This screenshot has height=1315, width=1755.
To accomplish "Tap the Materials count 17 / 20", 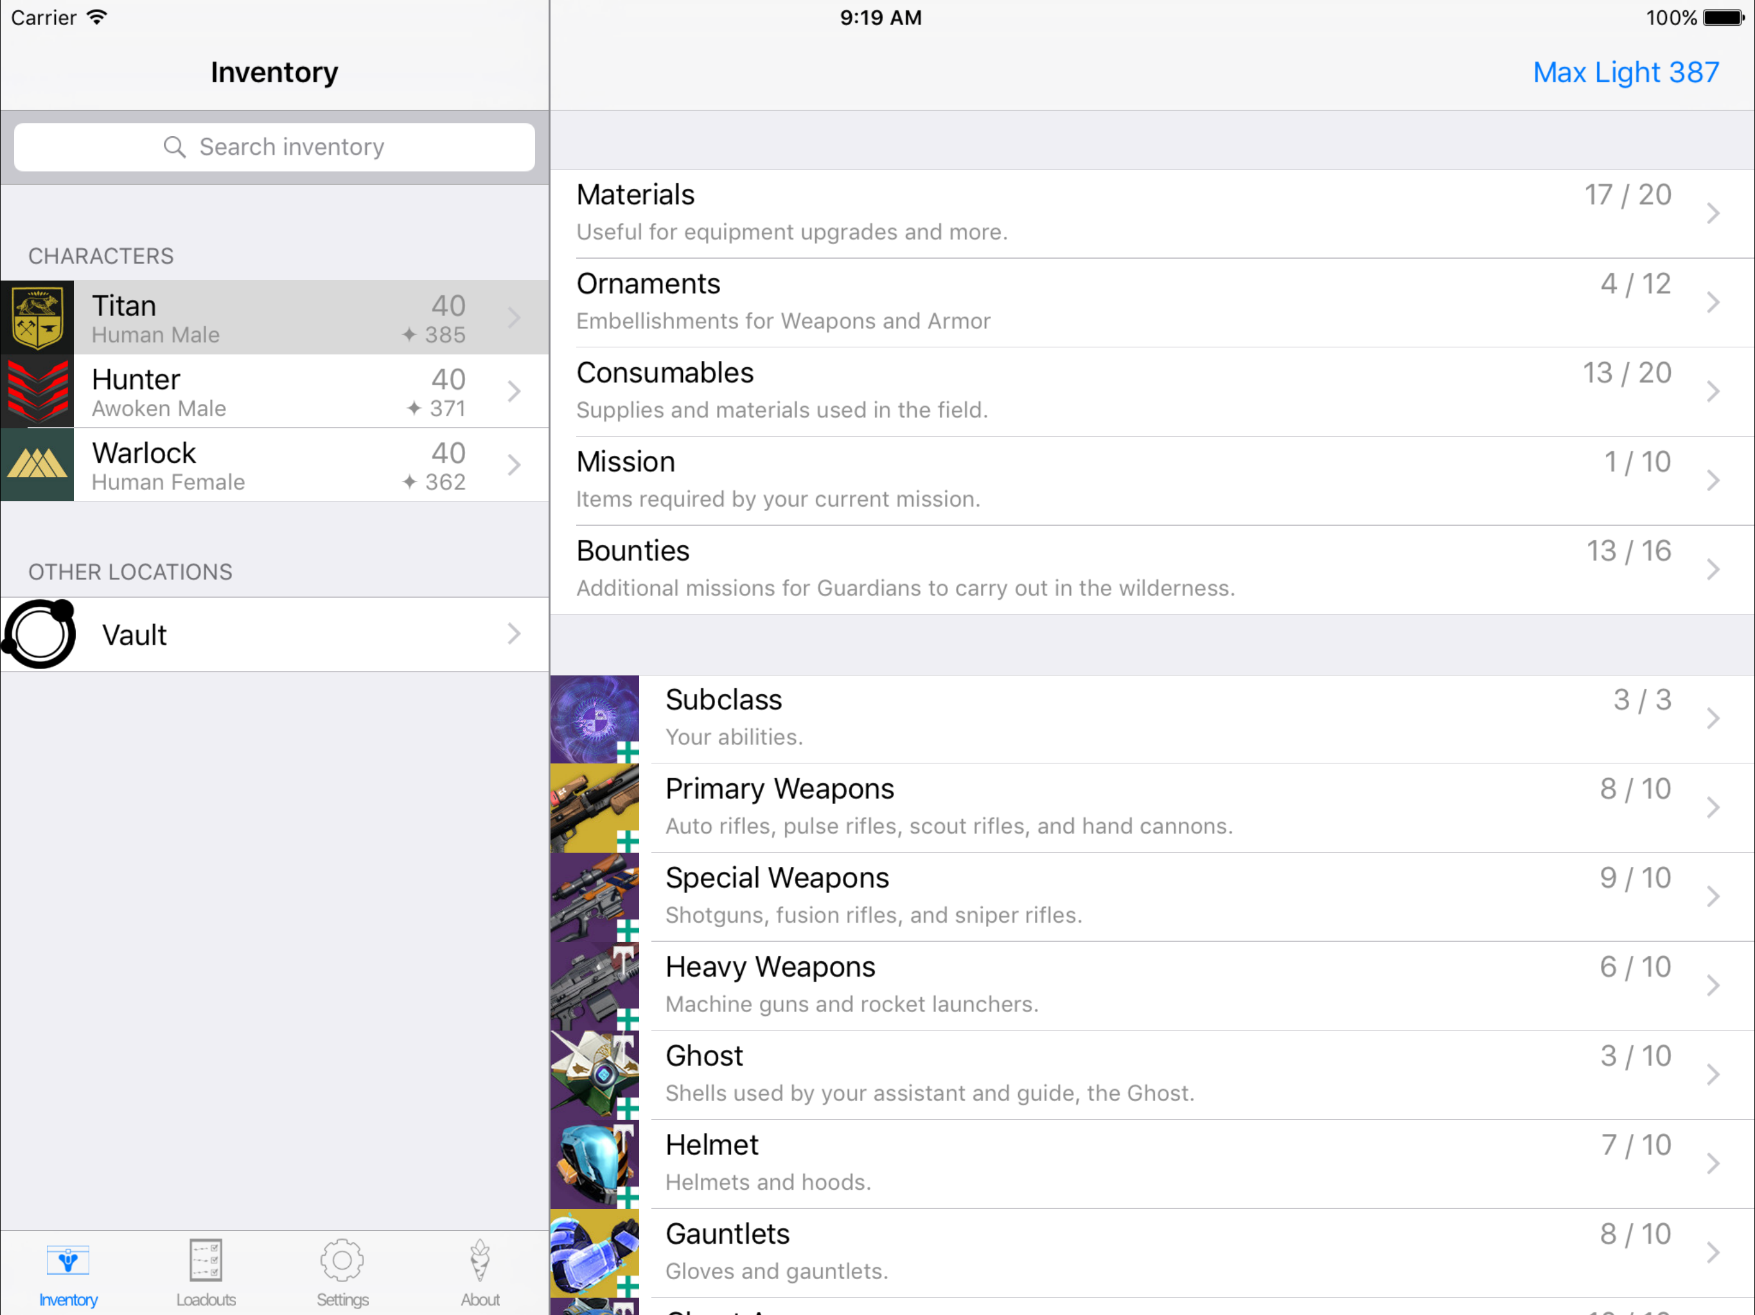I will 1627,195.
